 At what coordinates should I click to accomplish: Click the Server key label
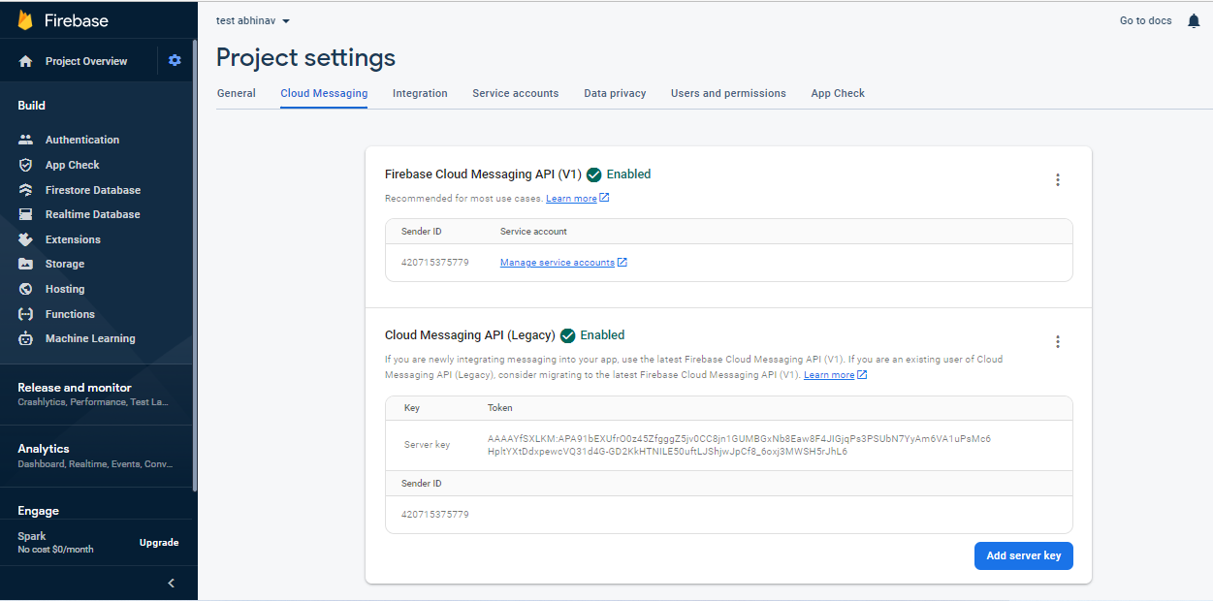[427, 445]
